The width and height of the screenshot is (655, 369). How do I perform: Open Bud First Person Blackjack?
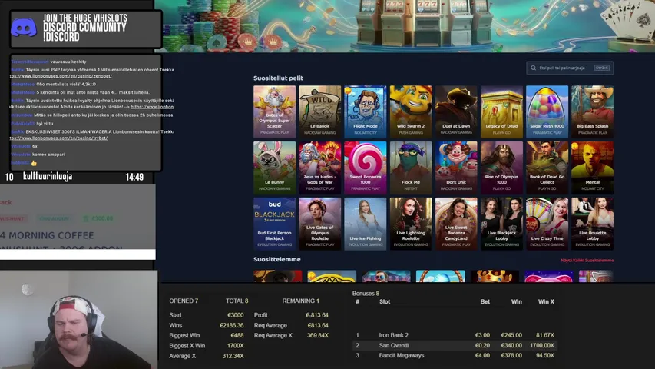[x=274, y=224]
